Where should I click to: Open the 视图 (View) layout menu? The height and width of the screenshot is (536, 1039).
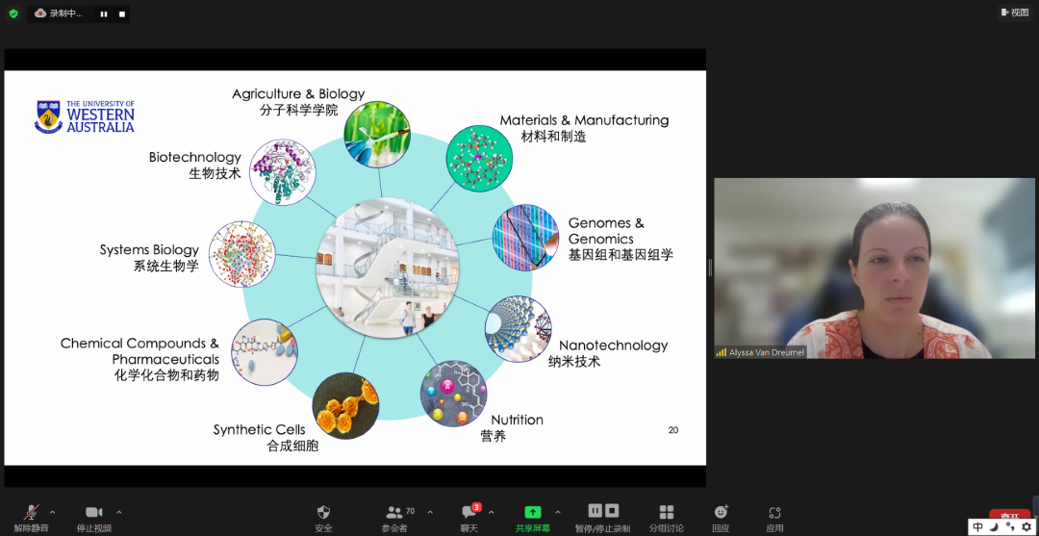[x=1014, y=13]
